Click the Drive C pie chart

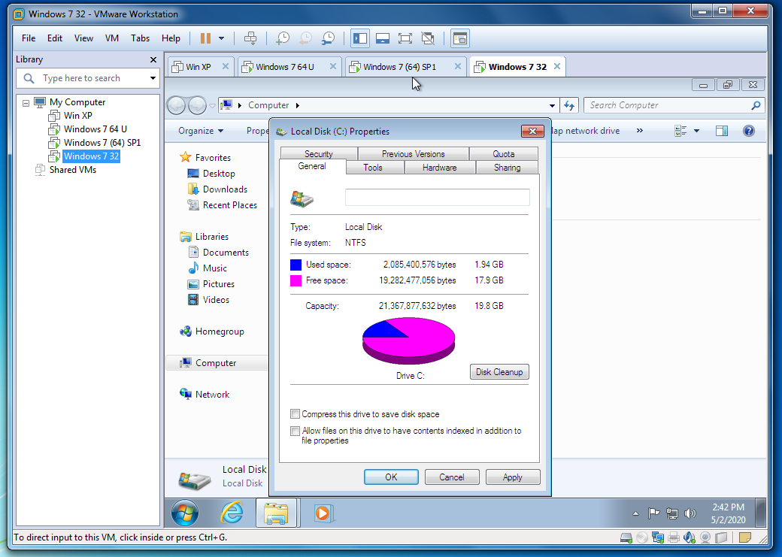point(408,341)
